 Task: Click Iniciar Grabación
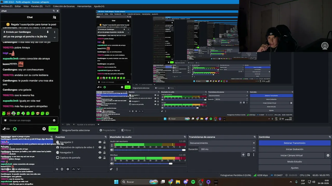[x=294, y=149]
